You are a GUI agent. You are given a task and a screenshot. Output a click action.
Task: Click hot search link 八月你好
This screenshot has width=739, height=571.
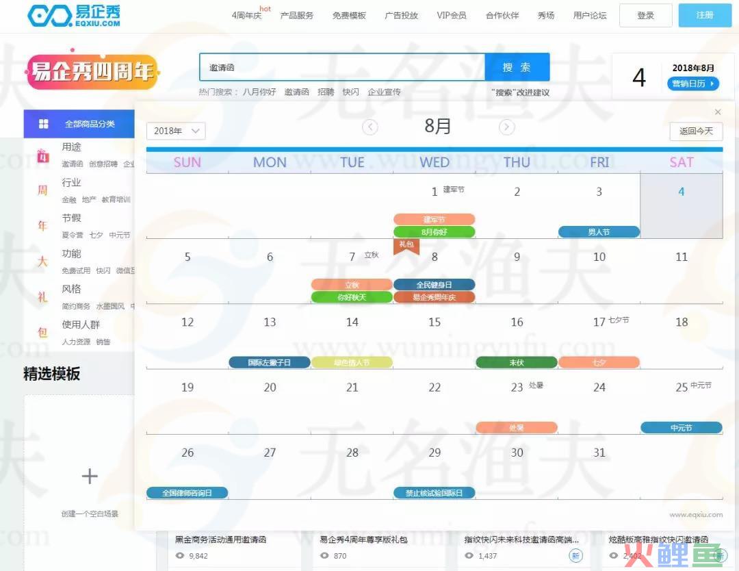coord(259,92)
